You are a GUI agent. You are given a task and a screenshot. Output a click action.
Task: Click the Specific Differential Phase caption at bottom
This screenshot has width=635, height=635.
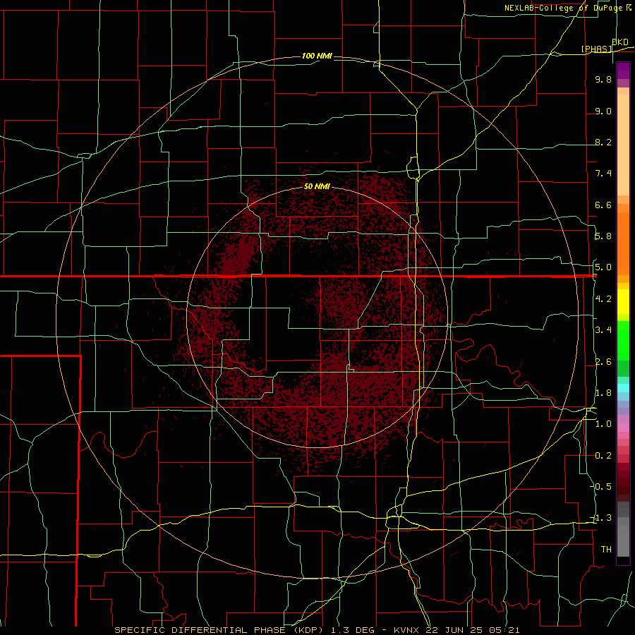coord(317,630)
